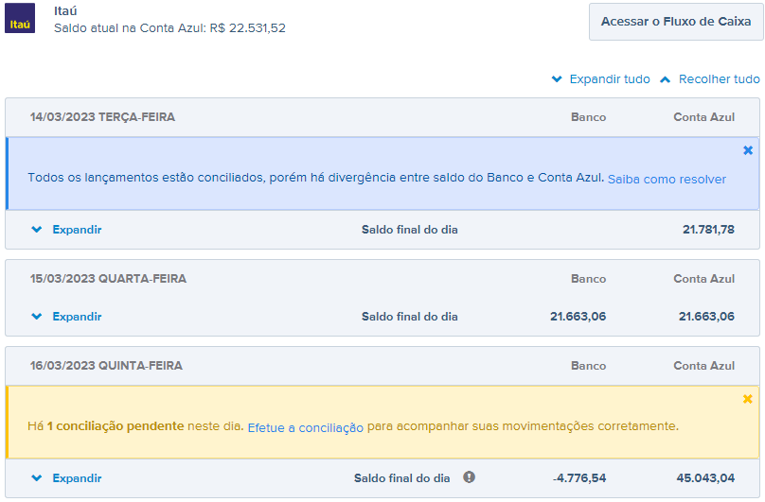Click the Itaú account name text

pyautogui.click(x=65, y=10)
